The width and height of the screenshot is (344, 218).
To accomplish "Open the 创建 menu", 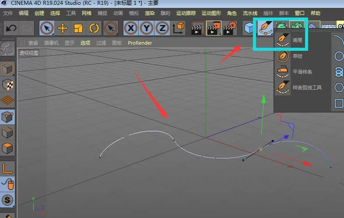I will pos(39,13).
